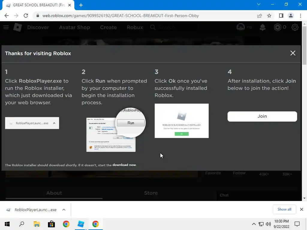Click the scrollbar down arrow
Viewport: 307px width, 230px height.
tap(304, 198)
